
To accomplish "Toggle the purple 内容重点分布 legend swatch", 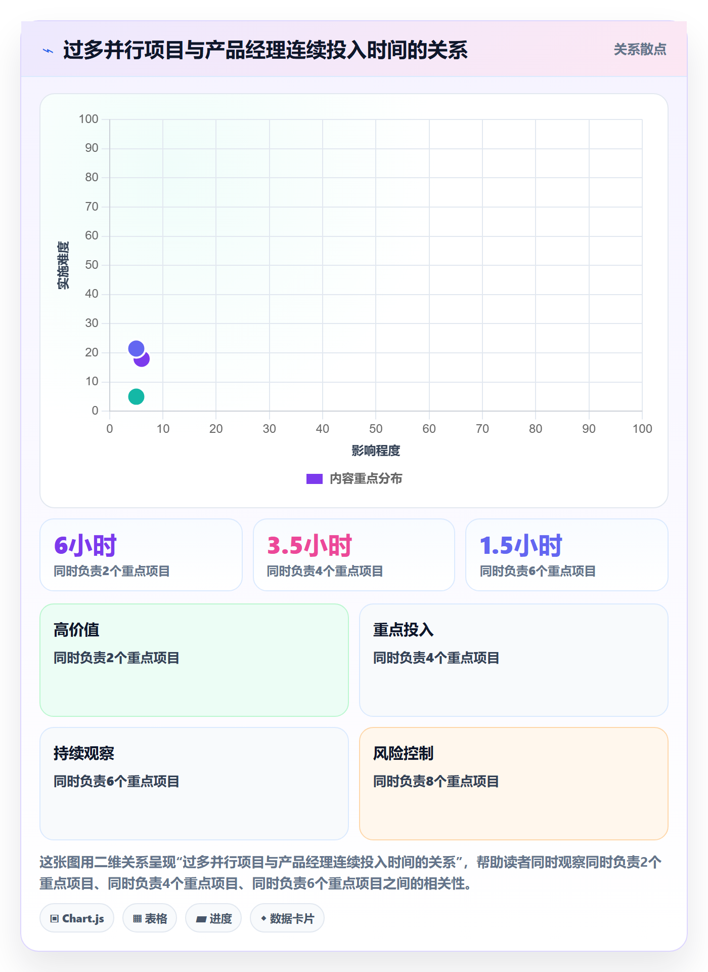I will click(315, 479).
